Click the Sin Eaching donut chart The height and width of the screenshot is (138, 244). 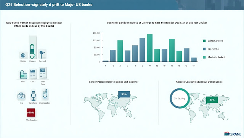pyautogui.click(x=180, y=98)
